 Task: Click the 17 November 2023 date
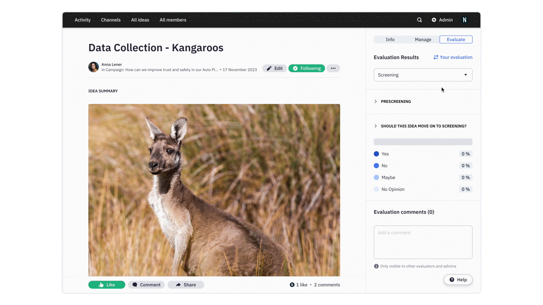click(x=240, y=70)
